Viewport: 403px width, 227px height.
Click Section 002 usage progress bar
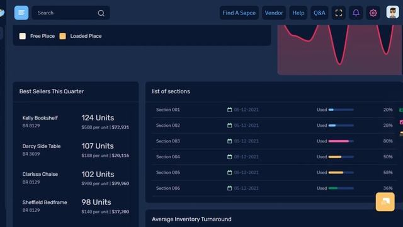point(341,125)
